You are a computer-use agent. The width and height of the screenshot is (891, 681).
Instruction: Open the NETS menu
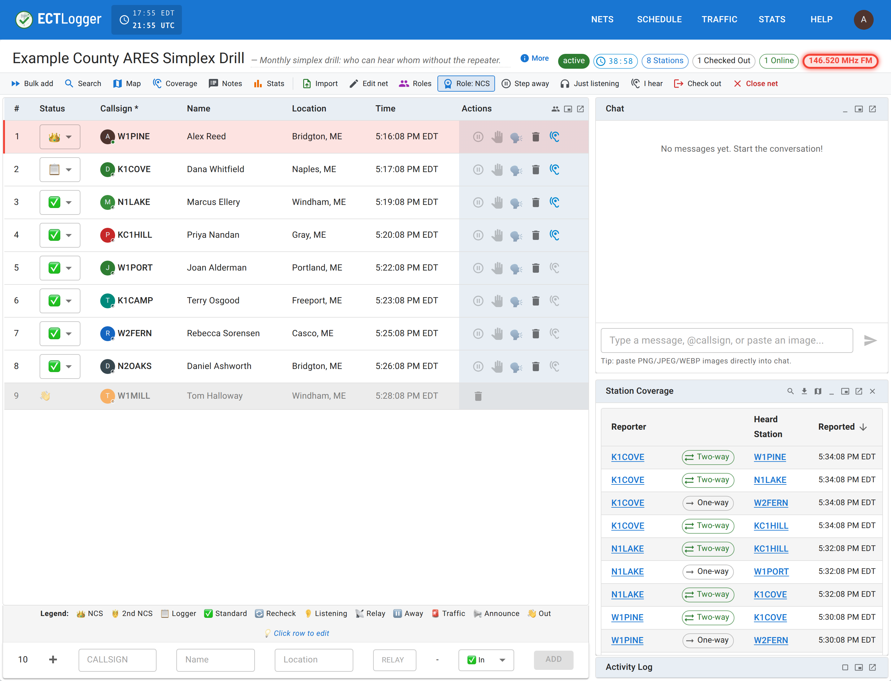point(602,20)
